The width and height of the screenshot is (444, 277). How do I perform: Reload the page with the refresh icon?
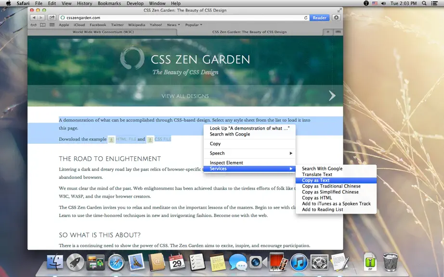[x=306, y=17]
